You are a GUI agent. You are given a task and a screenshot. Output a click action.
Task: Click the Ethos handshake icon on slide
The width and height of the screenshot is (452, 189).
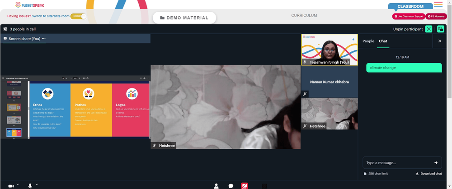coord(47,94)
